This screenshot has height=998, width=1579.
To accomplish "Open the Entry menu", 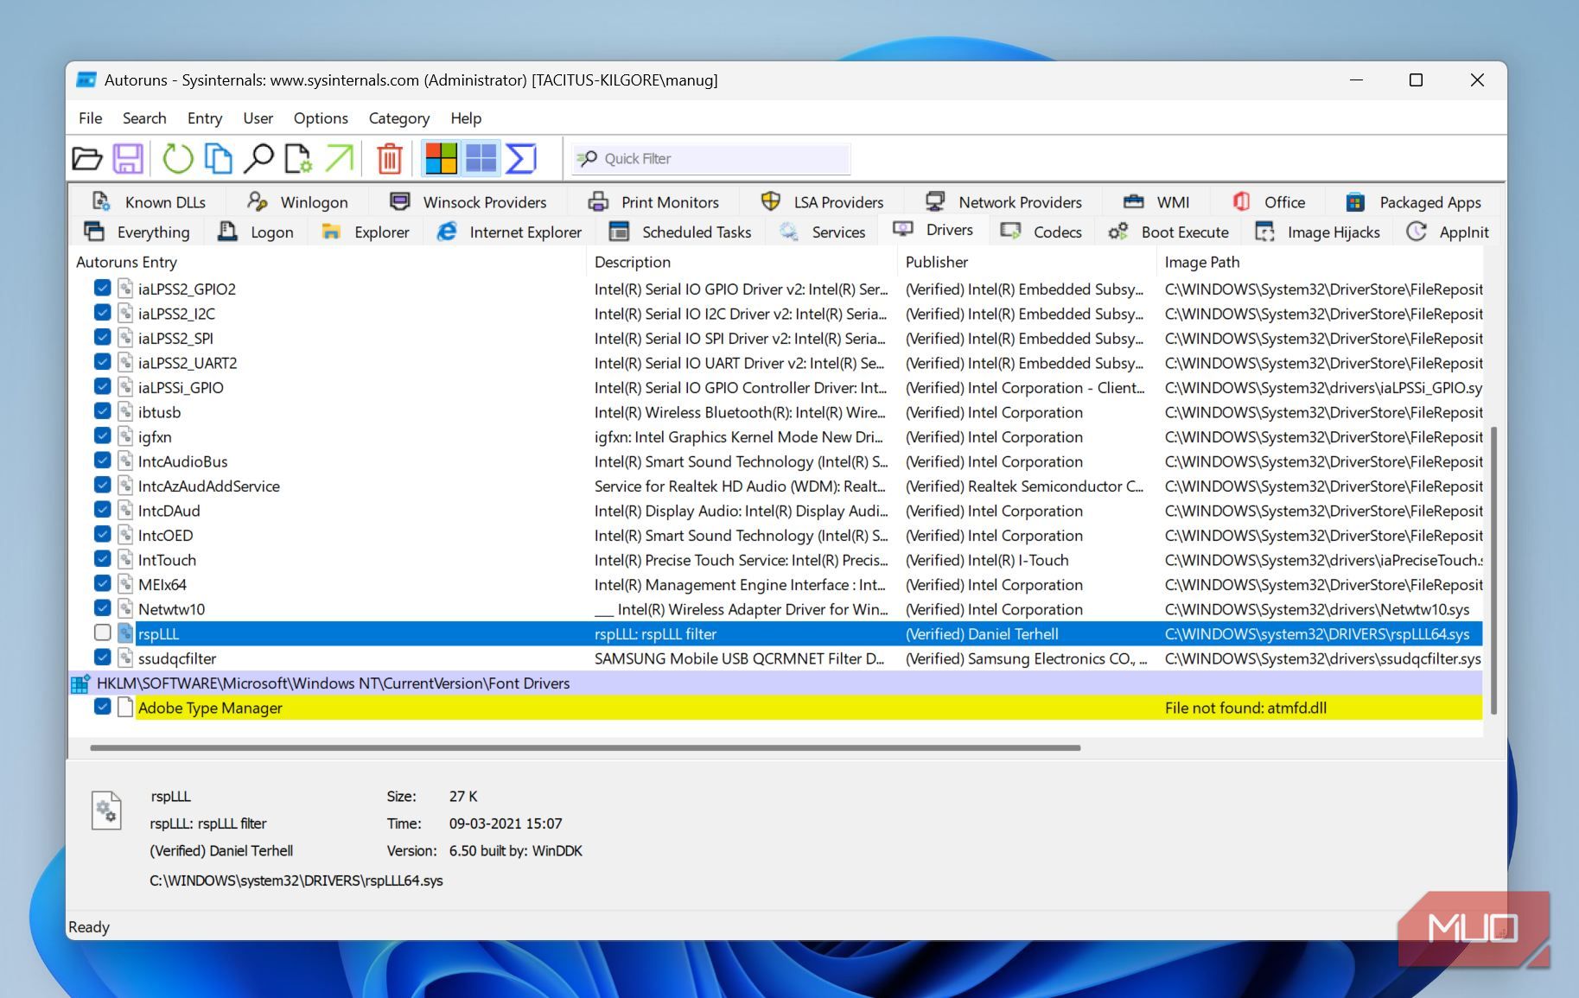I will tap(205, 118).
